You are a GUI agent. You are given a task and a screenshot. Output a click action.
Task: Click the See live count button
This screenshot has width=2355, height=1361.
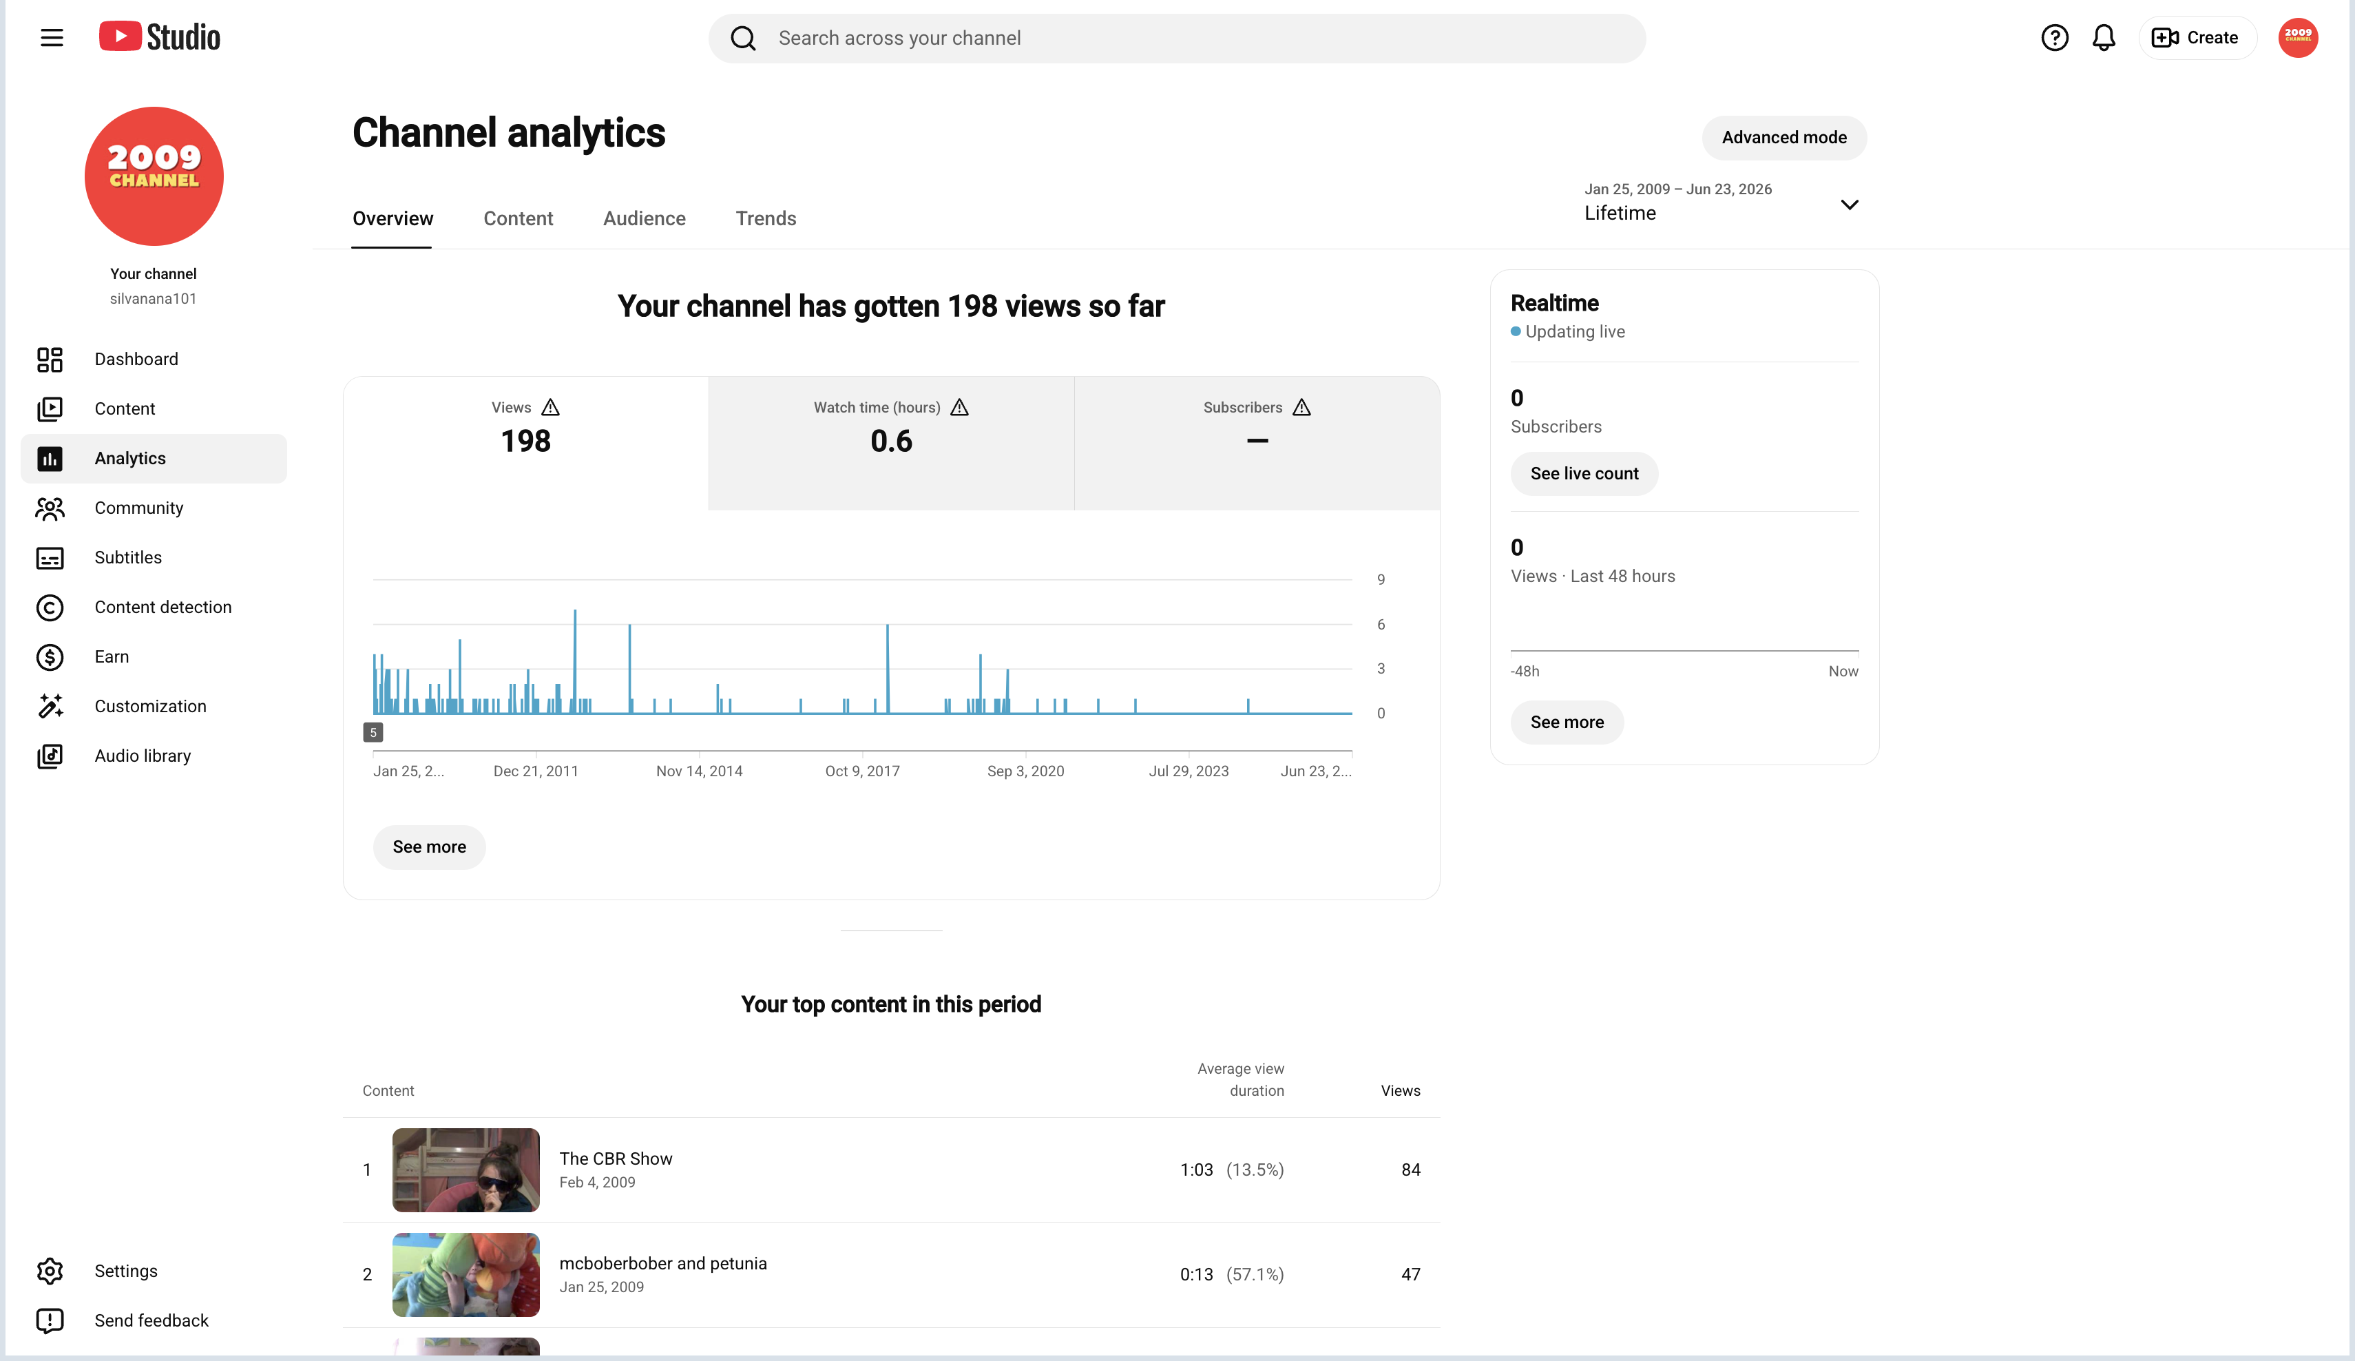tap(1584, 473)
